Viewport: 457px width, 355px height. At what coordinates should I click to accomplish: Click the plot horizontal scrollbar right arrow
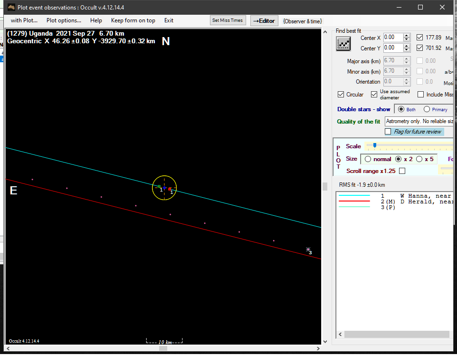click(318, 348)
